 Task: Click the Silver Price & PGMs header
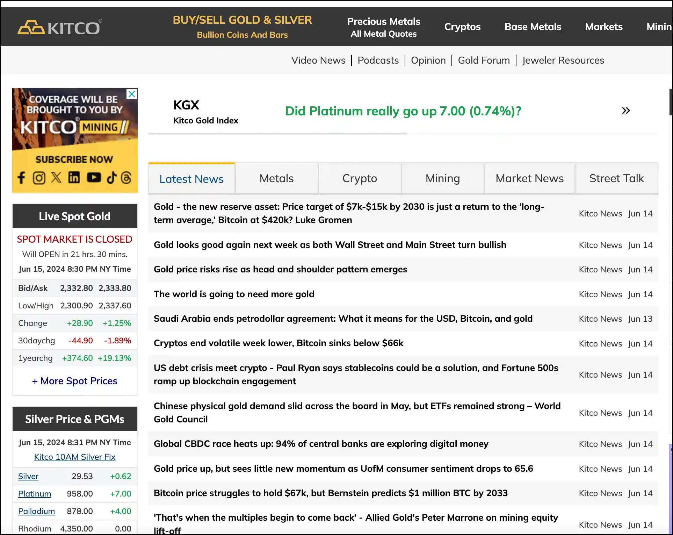click(x=74, y=419)
